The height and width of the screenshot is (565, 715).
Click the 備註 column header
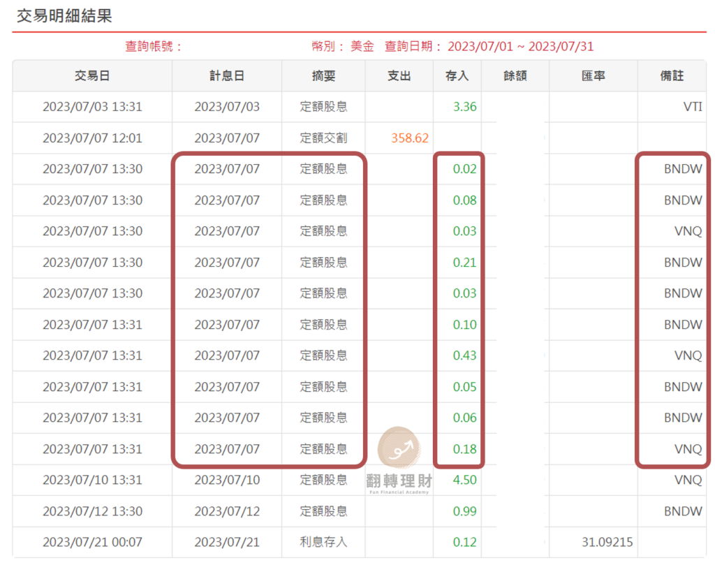tap(672, 75)
